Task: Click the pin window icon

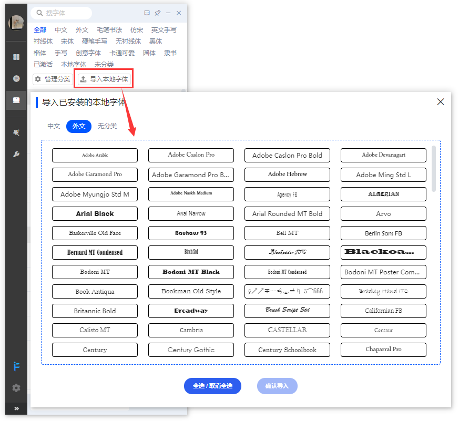Action: 157,13
